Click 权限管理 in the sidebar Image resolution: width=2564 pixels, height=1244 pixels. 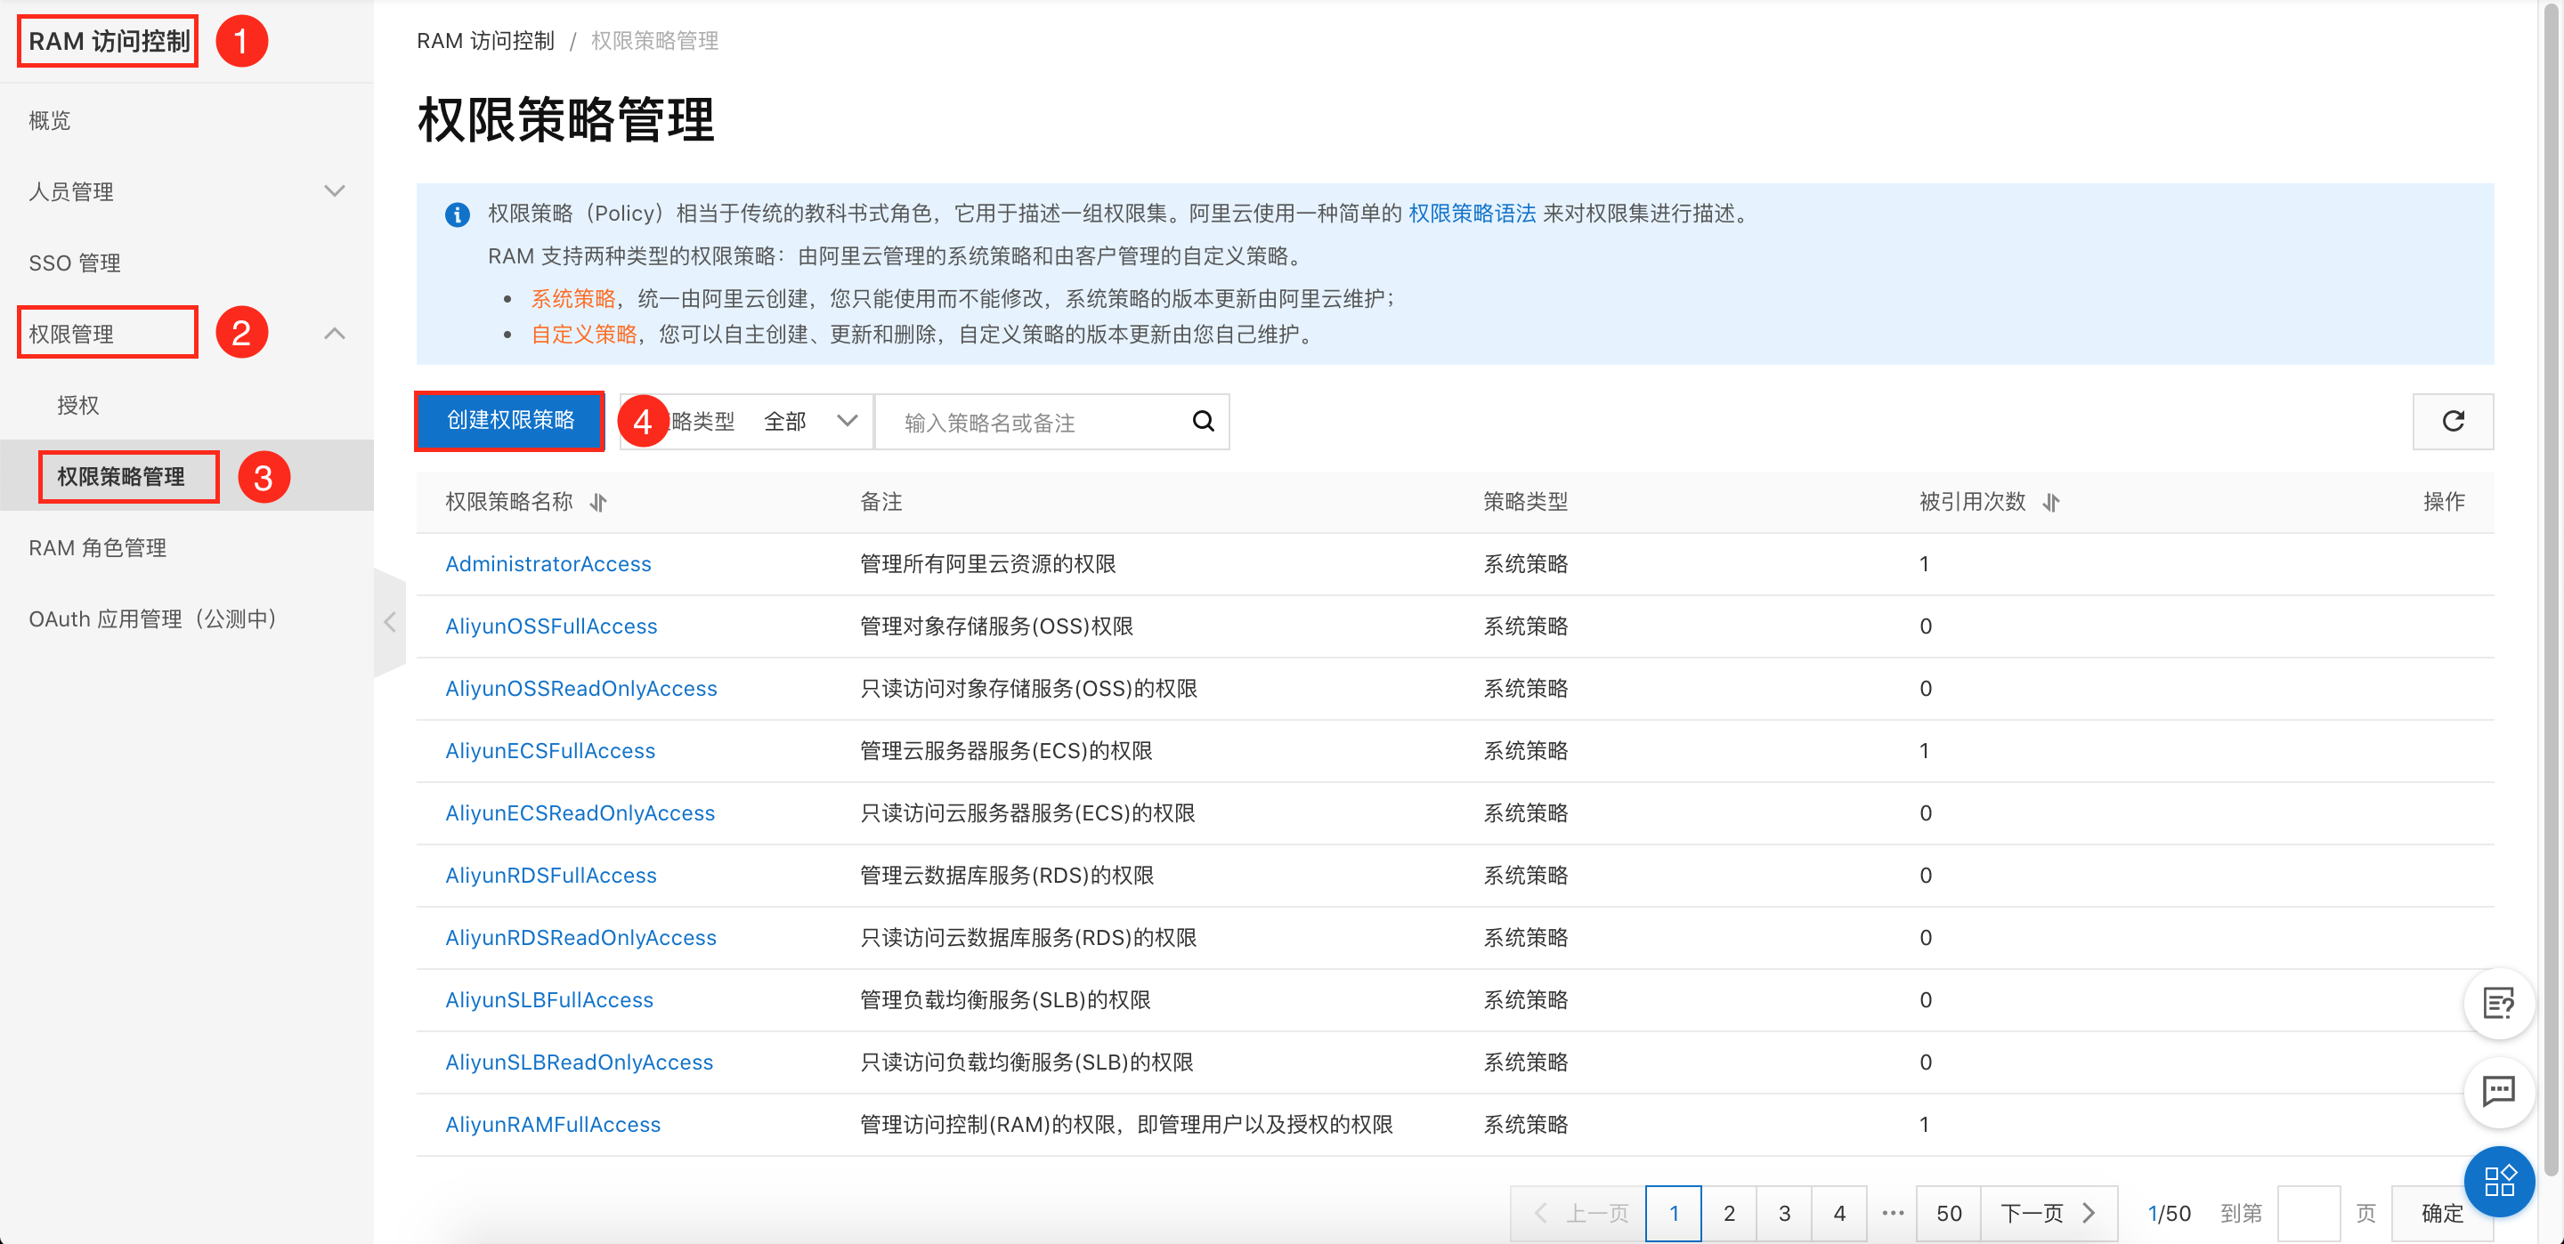(x=70, y=334)
